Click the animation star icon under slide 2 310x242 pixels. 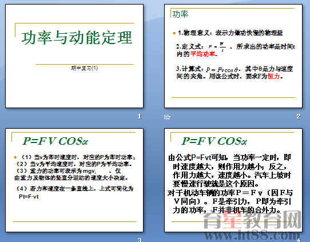(167, 117)
